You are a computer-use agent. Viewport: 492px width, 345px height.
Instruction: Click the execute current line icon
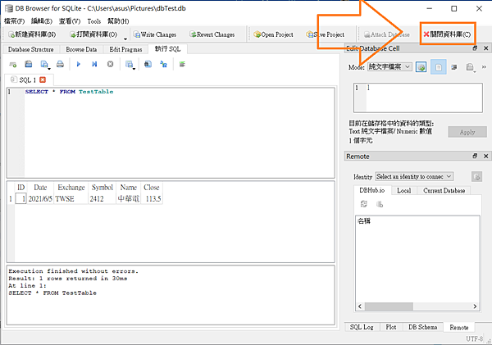tap(94, 64)
